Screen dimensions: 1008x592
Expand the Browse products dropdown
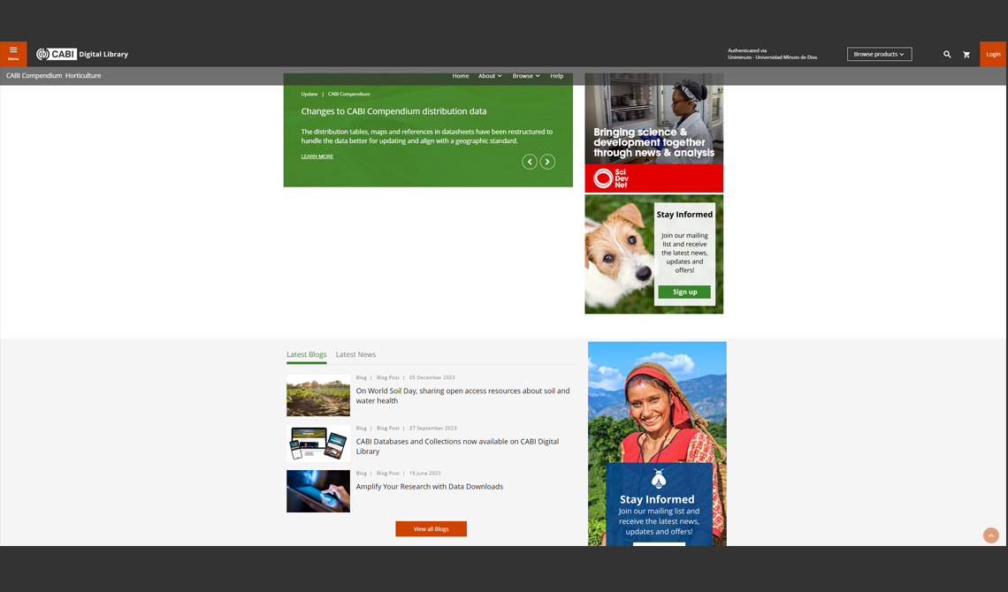(880, 54)
